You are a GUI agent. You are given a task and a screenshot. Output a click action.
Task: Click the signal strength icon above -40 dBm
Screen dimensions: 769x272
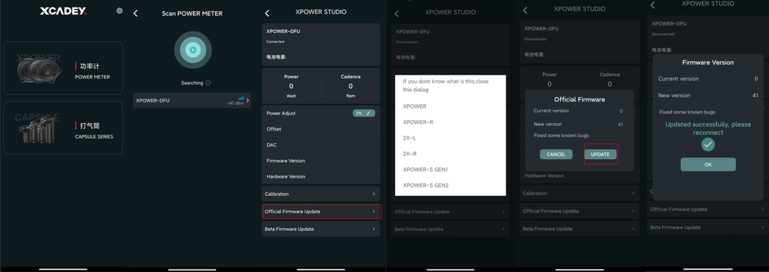(x=241, y=98)
